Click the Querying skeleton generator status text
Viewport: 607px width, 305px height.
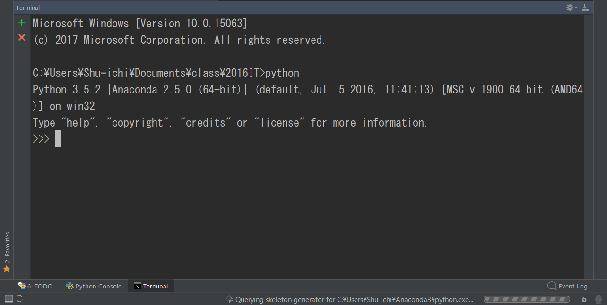tap(354, 299)
